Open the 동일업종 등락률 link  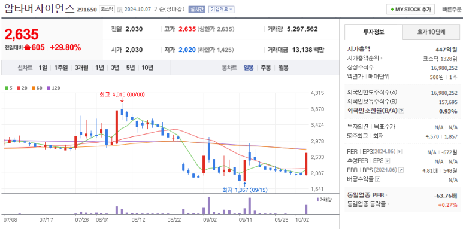(x=368, y=204)
